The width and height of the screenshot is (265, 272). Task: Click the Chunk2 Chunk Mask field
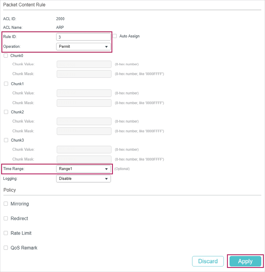tap(84, 131)
